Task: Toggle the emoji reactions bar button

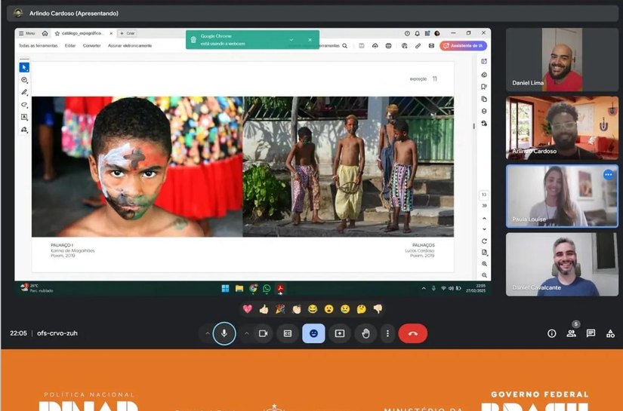Action: tap(313, 333)
